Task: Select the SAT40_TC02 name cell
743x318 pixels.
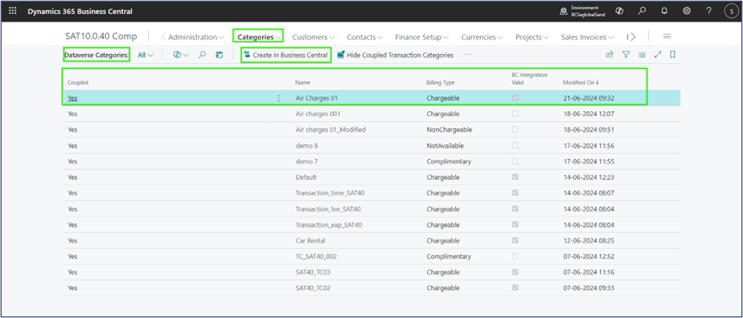Action: tap(313, 288)
